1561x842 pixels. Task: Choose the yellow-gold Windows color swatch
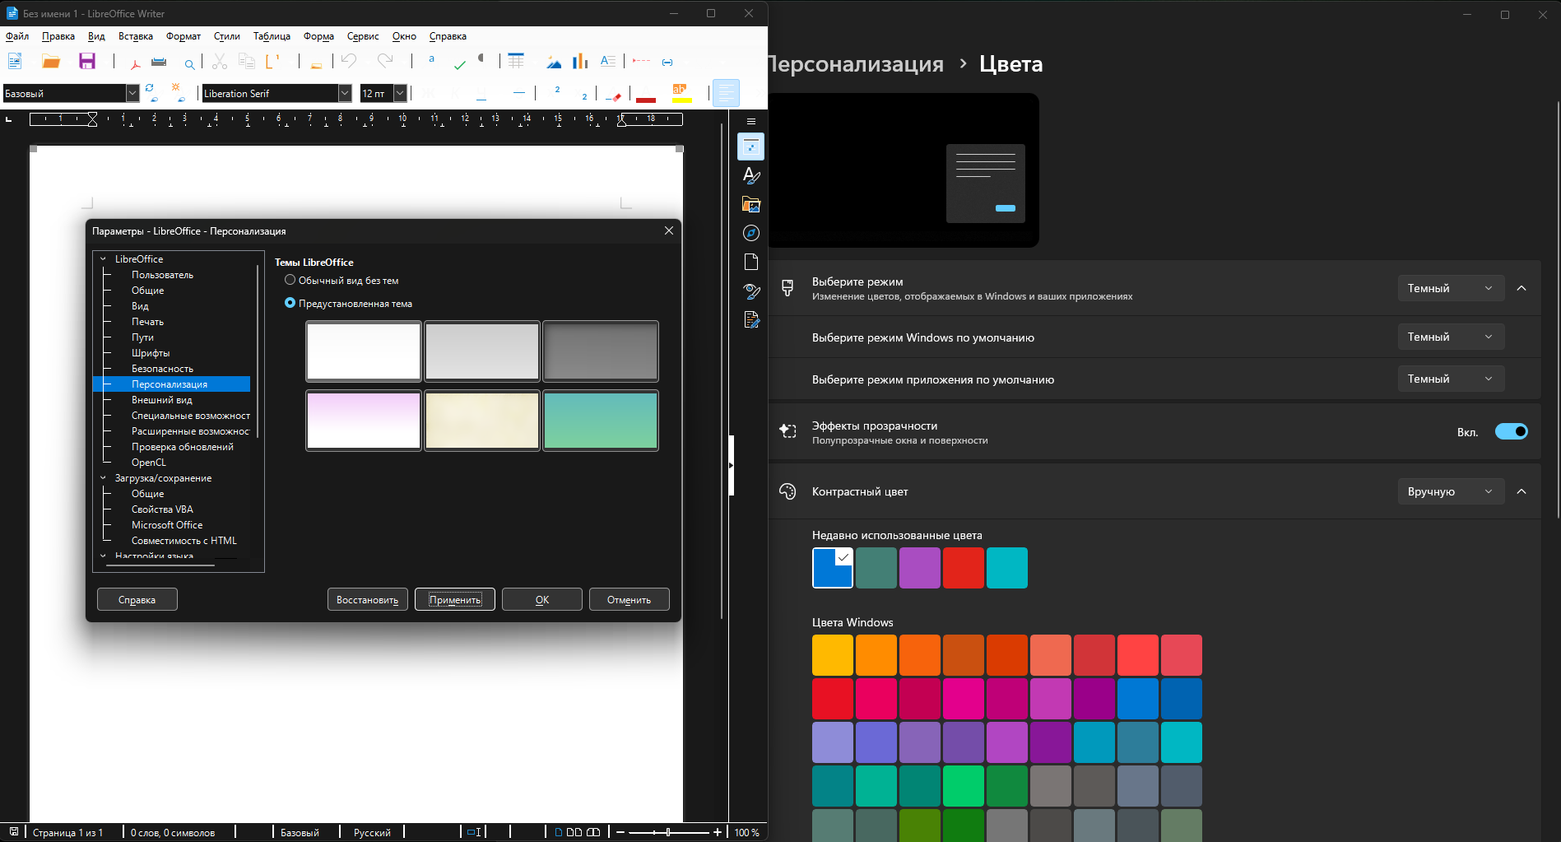tap(833, 655)
